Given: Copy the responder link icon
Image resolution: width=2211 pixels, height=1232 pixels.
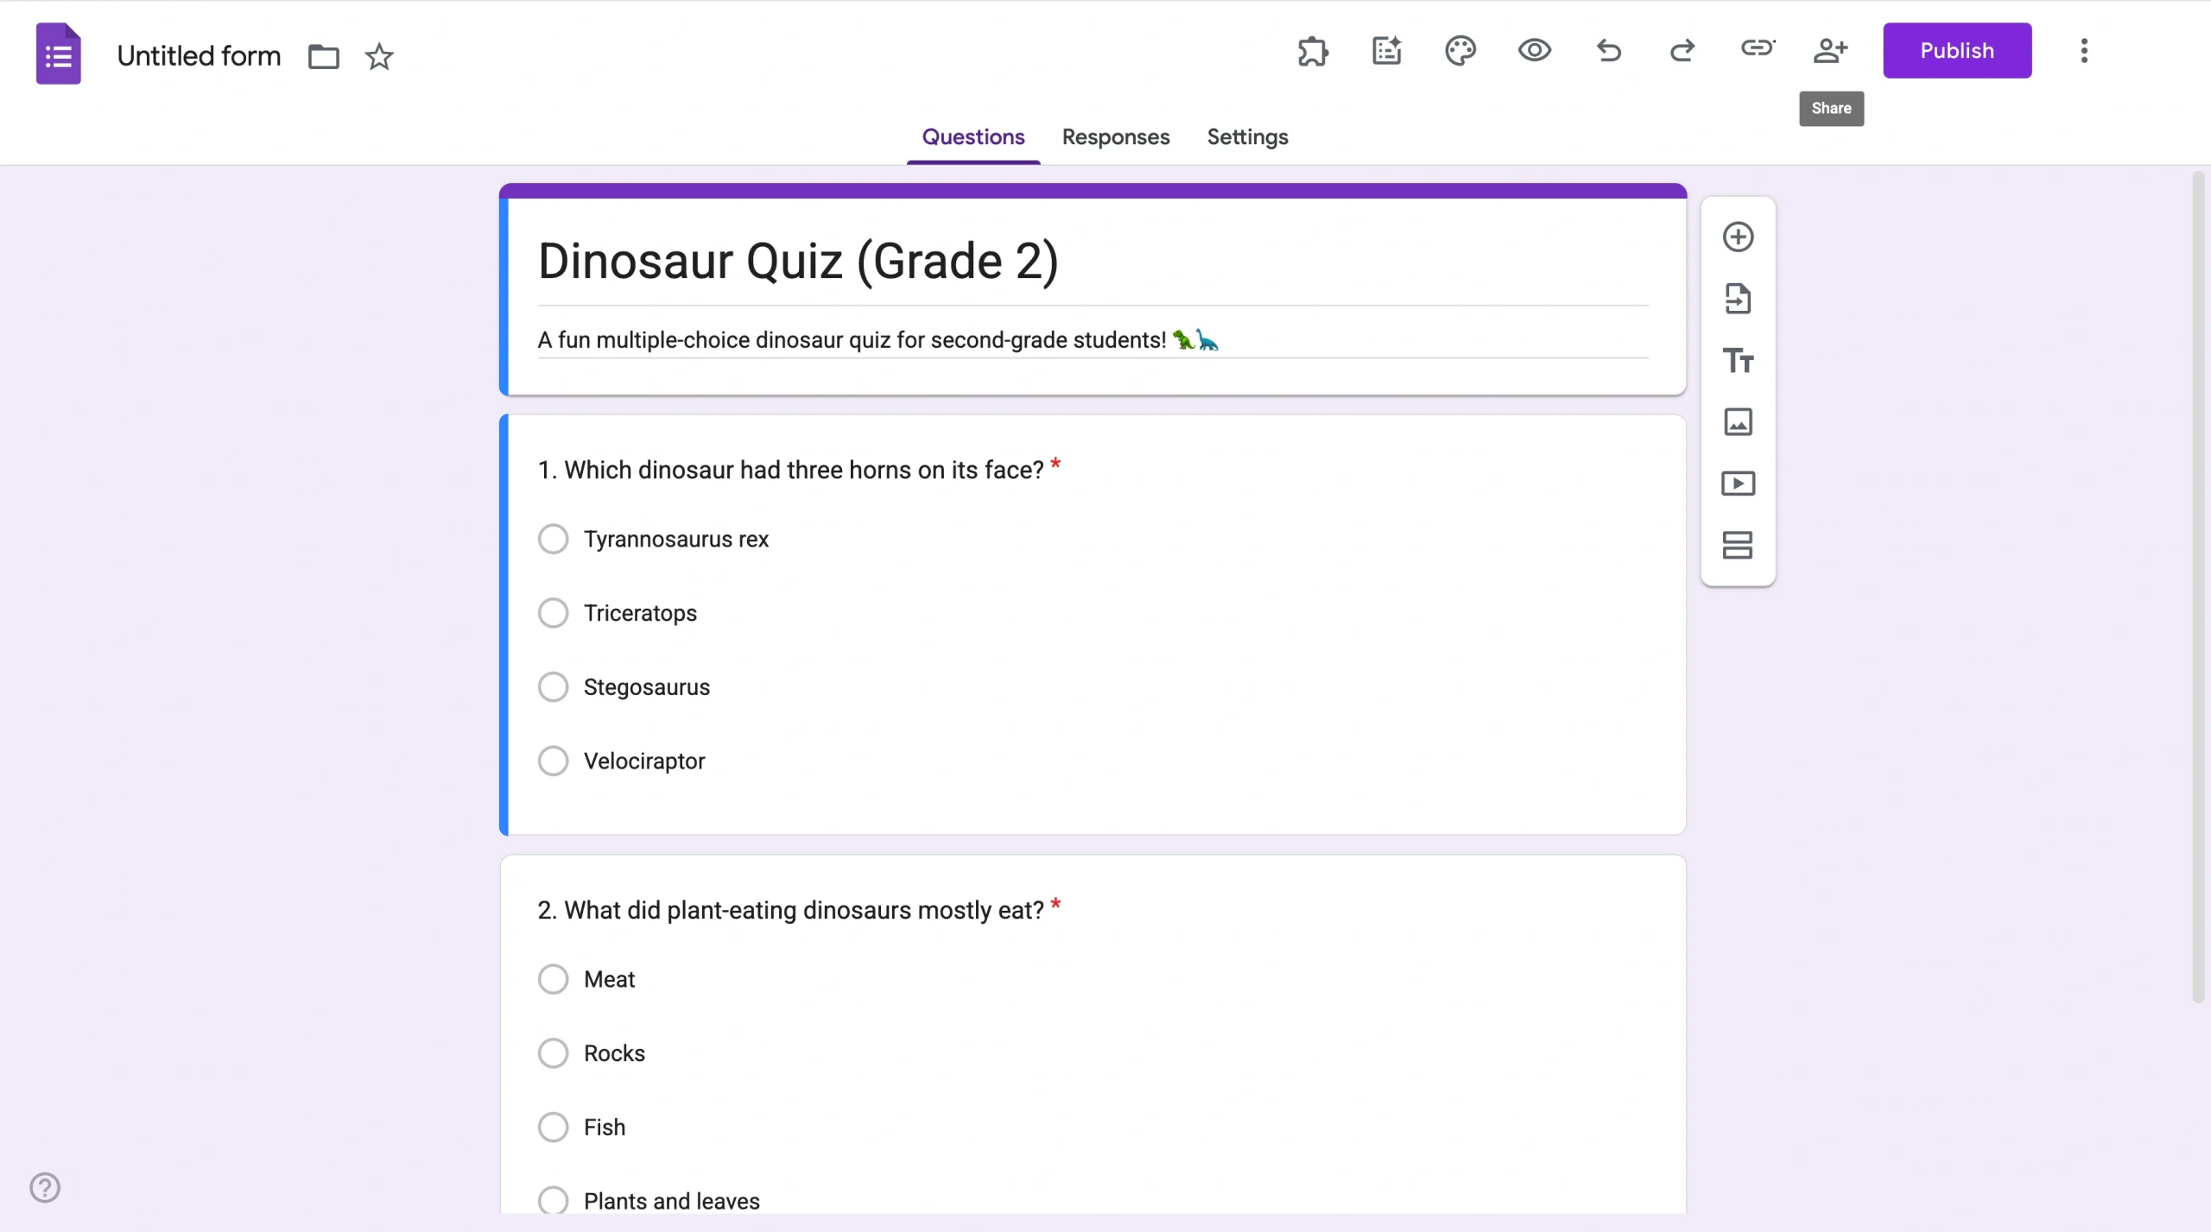Looking at the screenshot, I should (x=1757, y=51).
